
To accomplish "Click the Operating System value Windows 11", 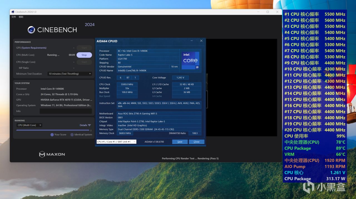I will pyautogui.click(x=66, y=105).
